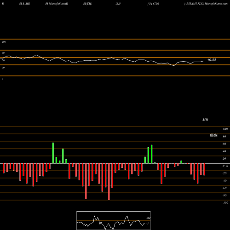Click the RSI value 40.32 label
This screenshot has height=230, width=230.
click(212, 60)
